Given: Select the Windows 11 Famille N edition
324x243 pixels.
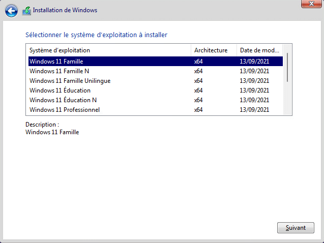Looking at the screenshot, I should click(x=59, y=71).
